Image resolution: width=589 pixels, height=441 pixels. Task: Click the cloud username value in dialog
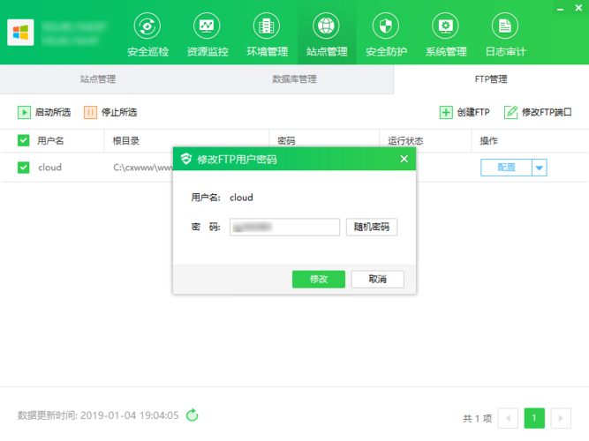pyautogui.click(x=241, y=198)
